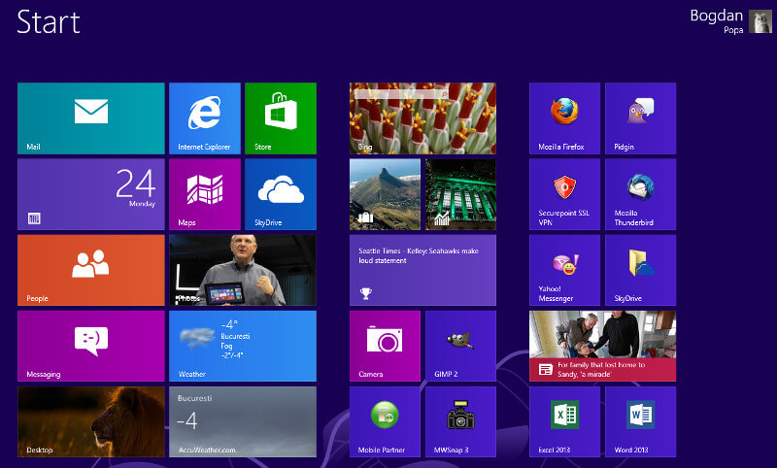Screen dimensions: 777x468
Task: Open the AccuWeather.com tile
Action: tap(243, 421)
